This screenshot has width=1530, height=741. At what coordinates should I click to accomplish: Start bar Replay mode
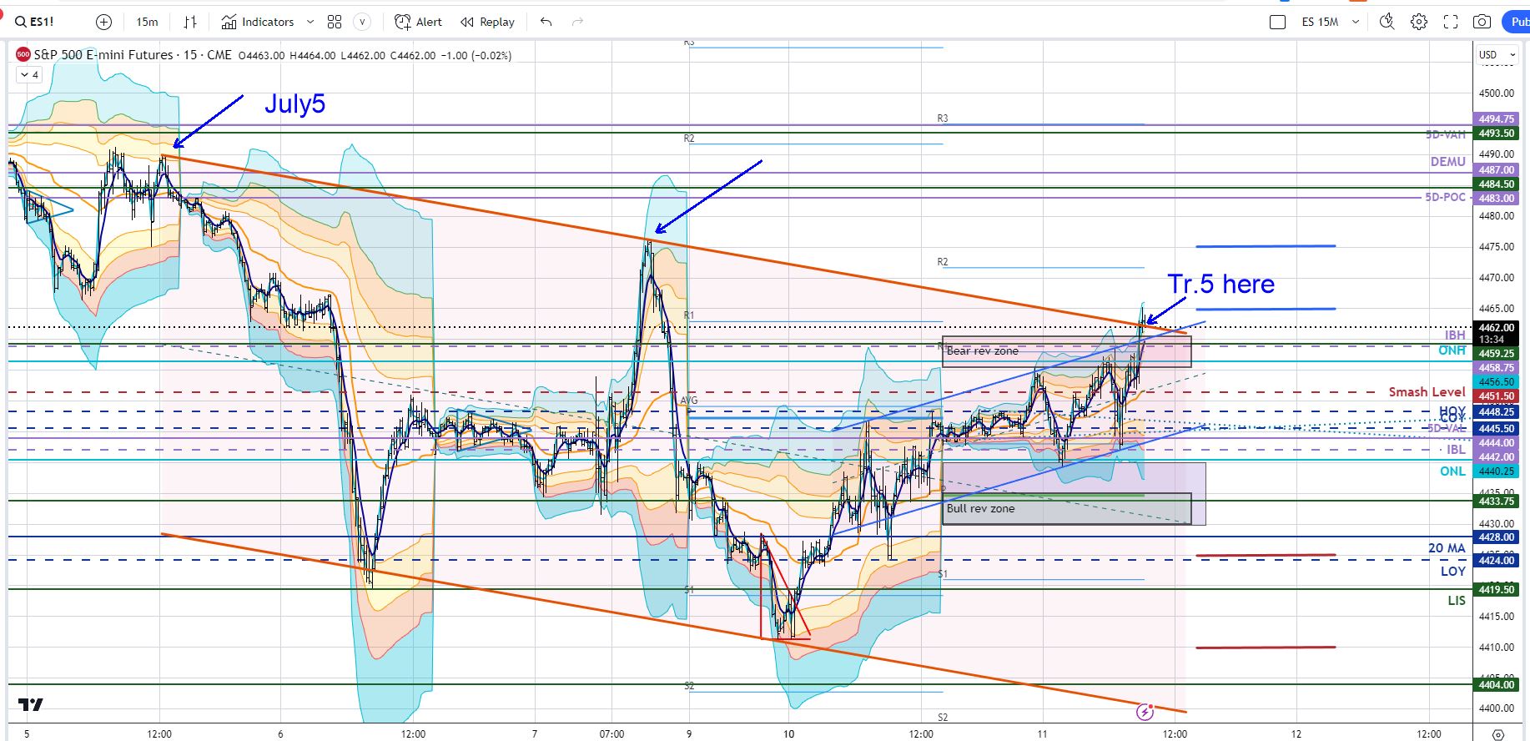487,22
